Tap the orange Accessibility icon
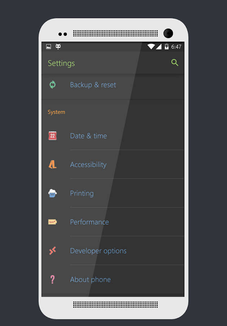The width and height of the screenshot is (227, 326). [53, 164]
